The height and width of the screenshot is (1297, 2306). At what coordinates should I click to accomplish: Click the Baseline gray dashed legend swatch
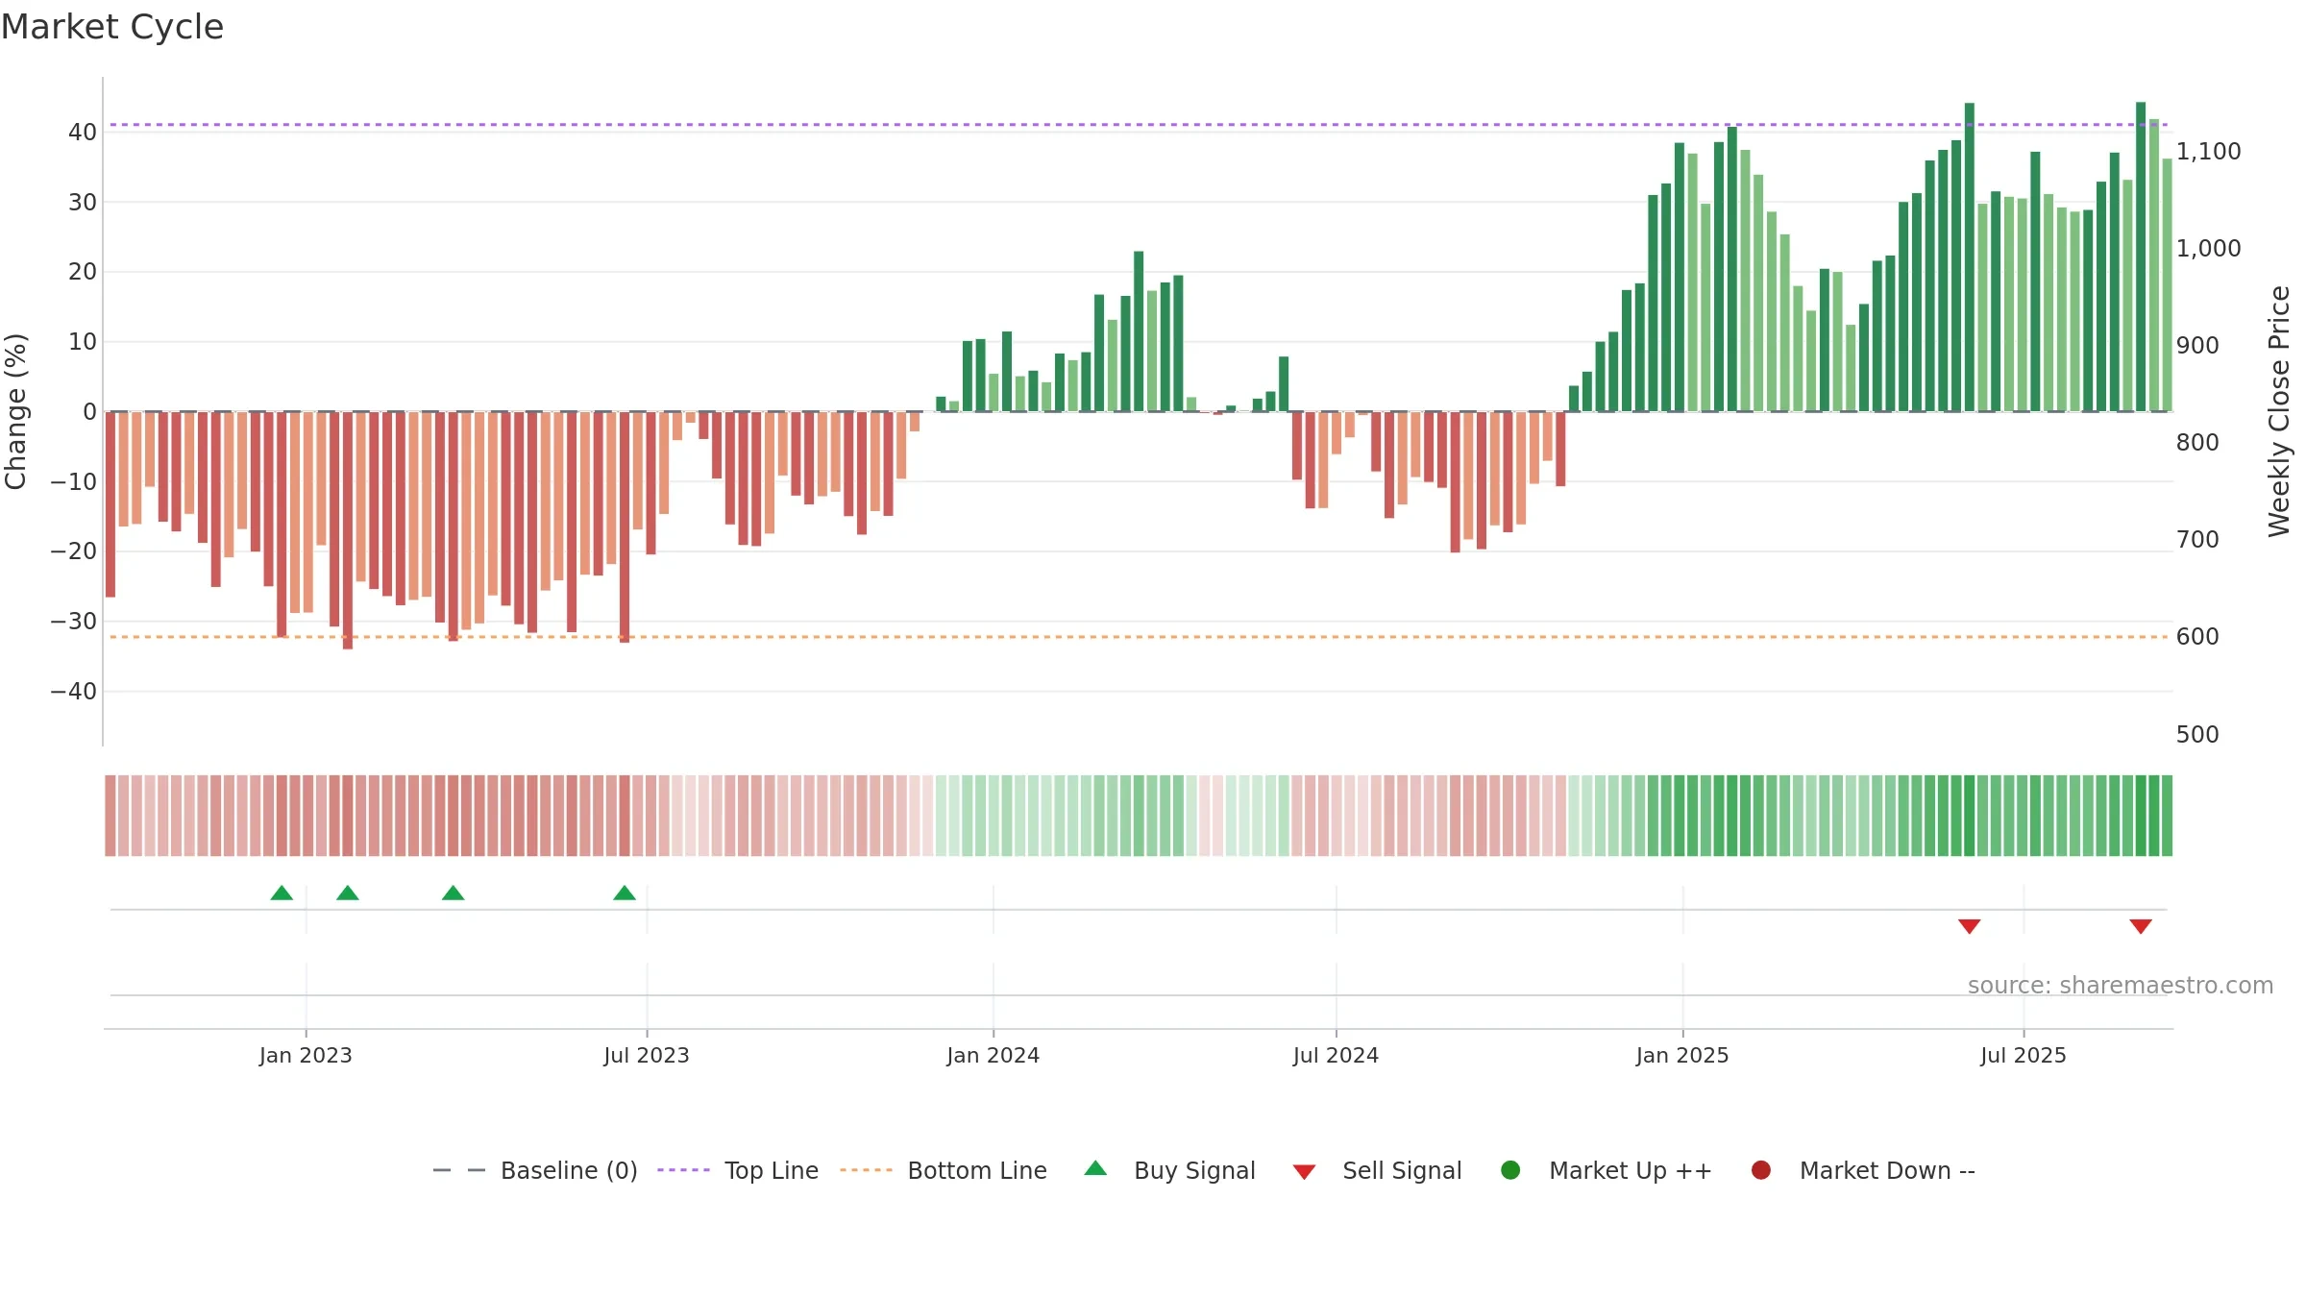tap(458, 1170)
